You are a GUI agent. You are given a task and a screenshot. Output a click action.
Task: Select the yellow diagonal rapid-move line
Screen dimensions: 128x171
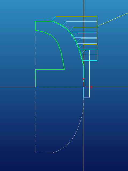112,20
